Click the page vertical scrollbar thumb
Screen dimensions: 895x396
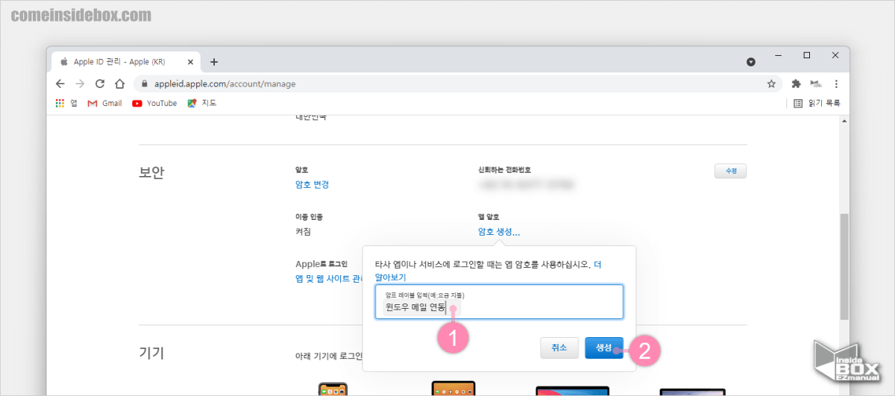pyautogui.click(x=844, y=265)
